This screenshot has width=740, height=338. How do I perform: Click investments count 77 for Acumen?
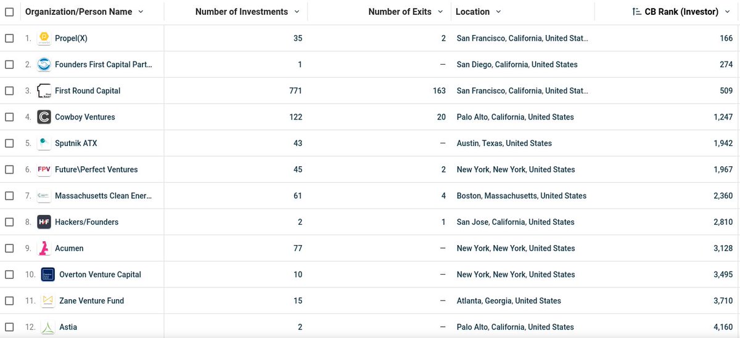coord(298,248)
